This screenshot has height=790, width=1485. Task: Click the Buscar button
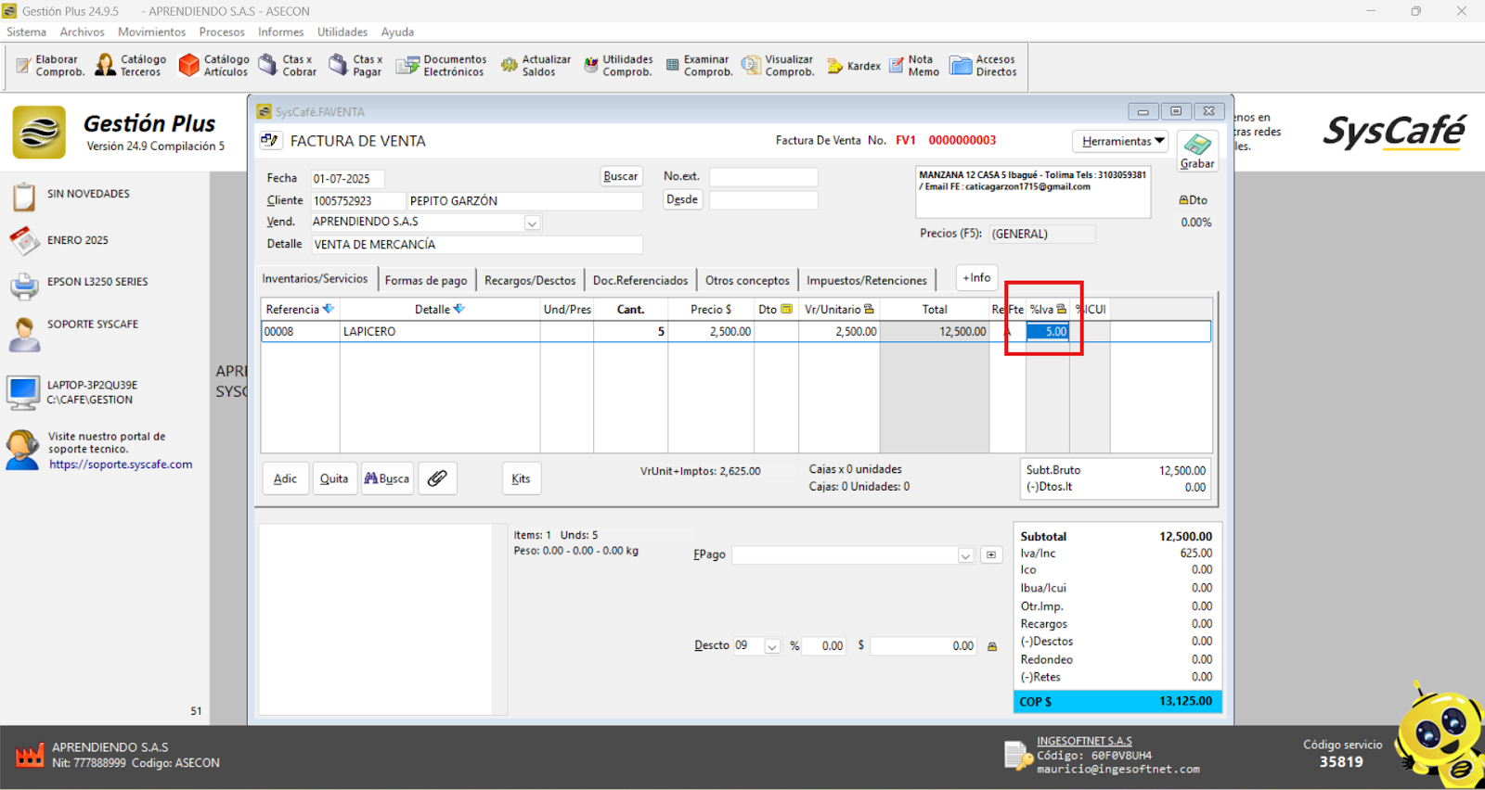(x=620, y=176)
